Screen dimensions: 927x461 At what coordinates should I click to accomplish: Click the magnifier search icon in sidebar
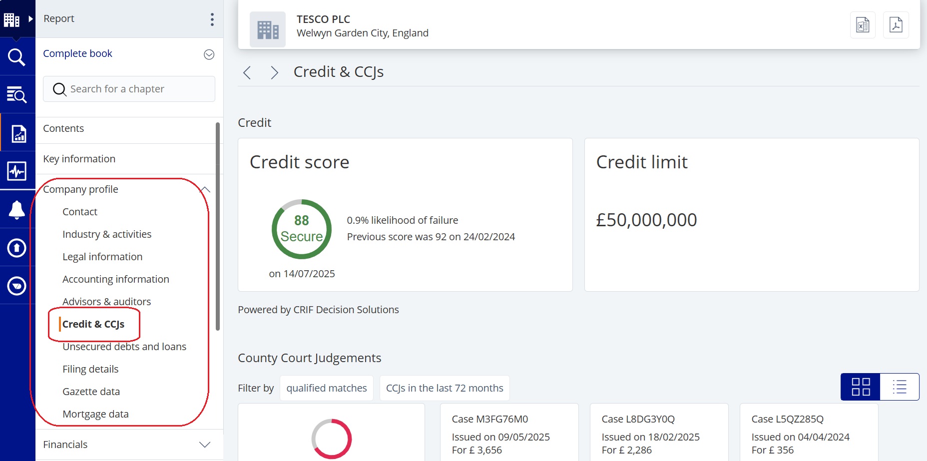point(16,57)
